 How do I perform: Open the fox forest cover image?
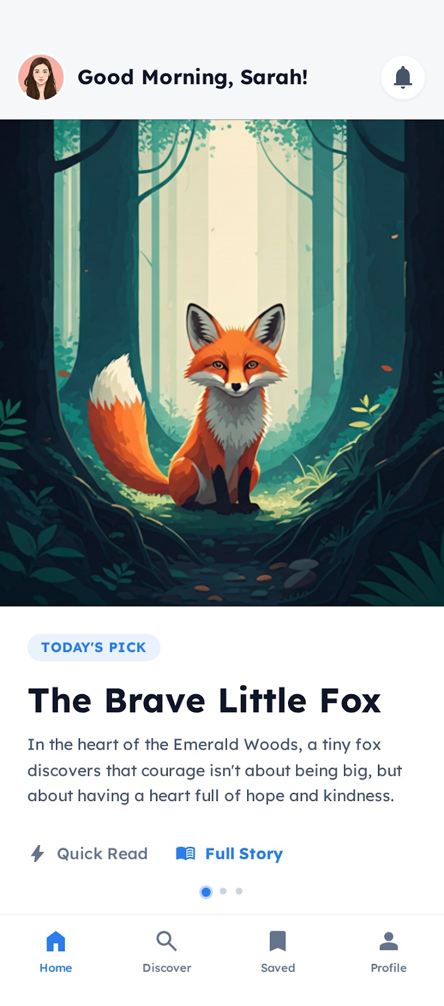click(x=222, y=363)
